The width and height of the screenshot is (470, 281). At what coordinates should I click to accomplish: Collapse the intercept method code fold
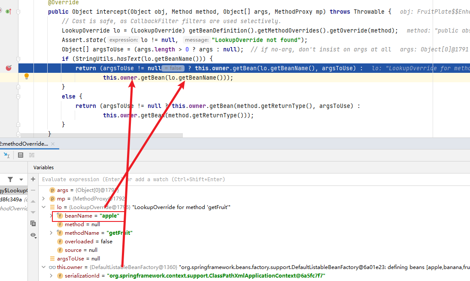[18, 12]
